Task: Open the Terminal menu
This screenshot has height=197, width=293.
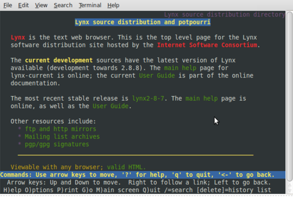Action: pos(90,5)
